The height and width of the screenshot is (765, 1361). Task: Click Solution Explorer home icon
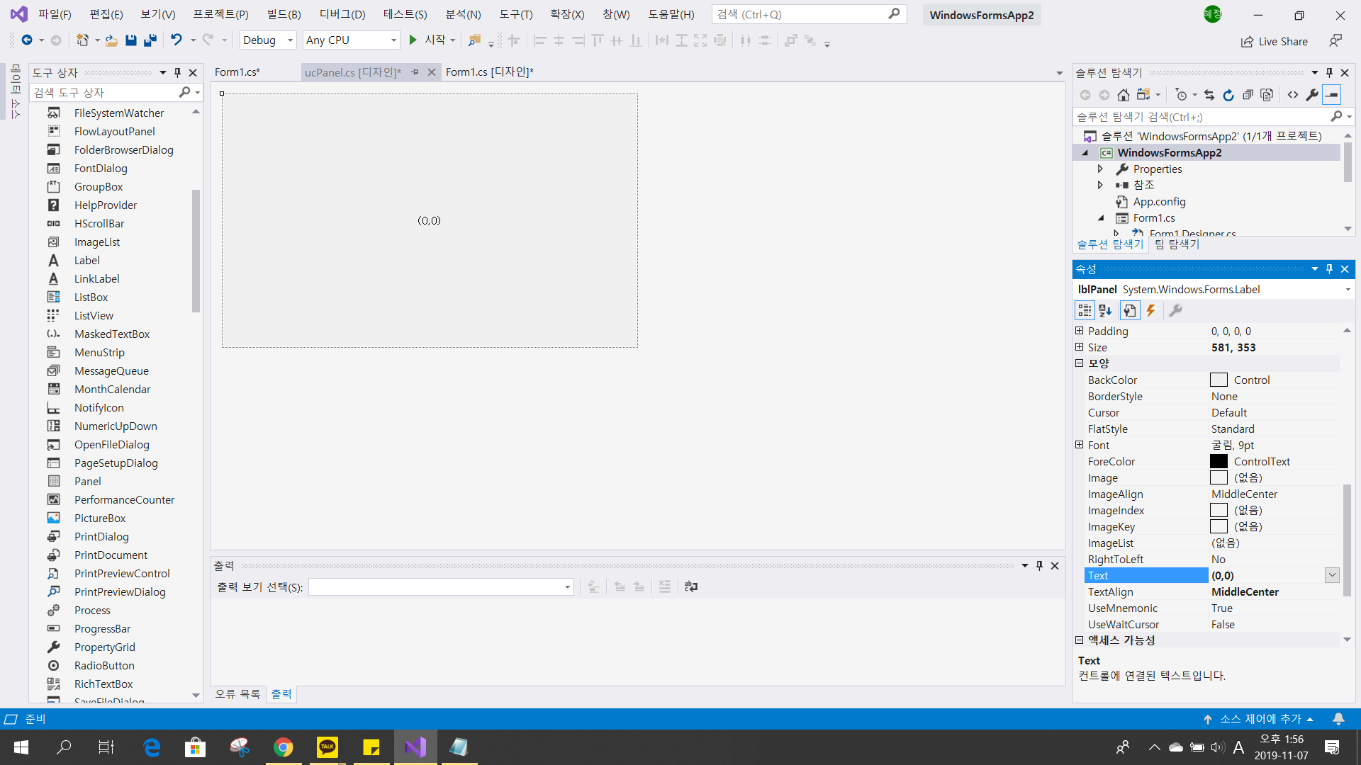1123,95
